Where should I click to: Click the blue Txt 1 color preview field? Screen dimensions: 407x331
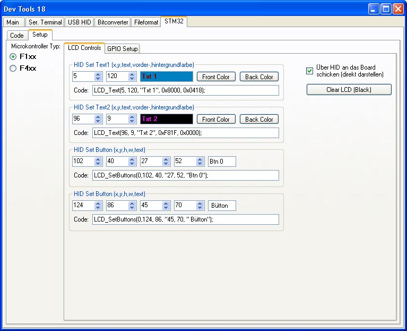167,77
